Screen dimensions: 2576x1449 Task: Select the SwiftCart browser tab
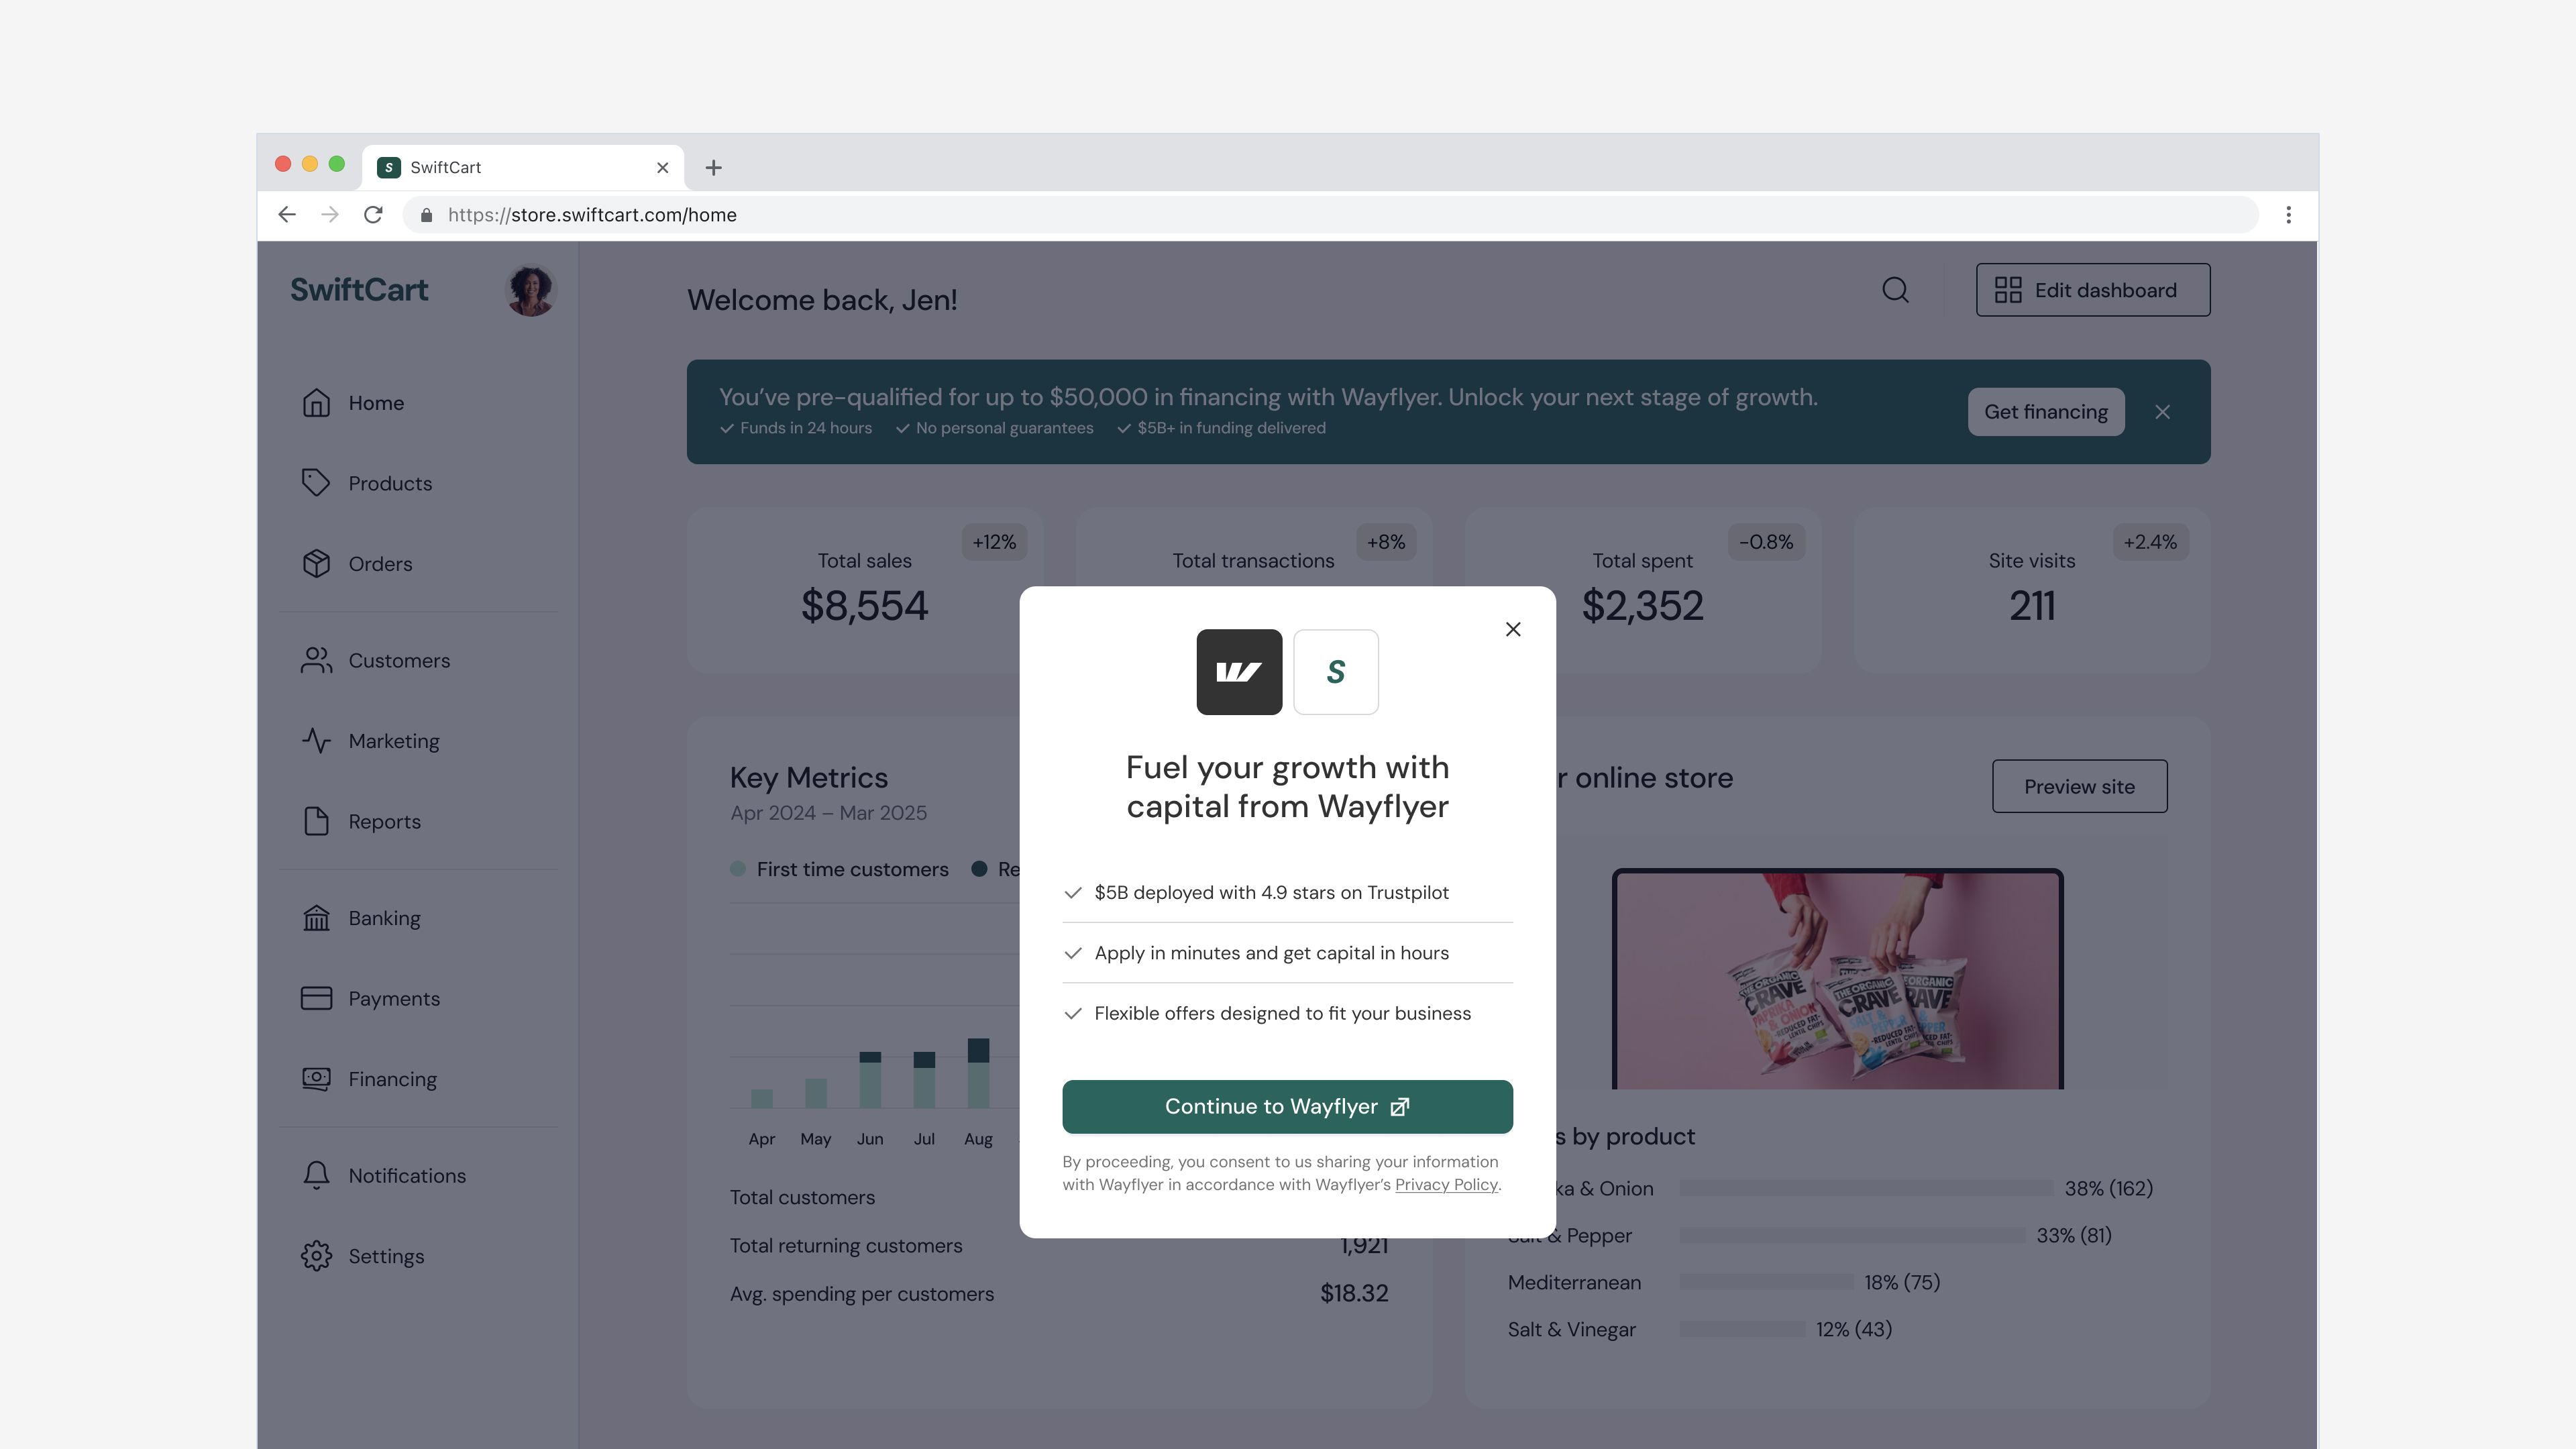click(x=523, y=168)
